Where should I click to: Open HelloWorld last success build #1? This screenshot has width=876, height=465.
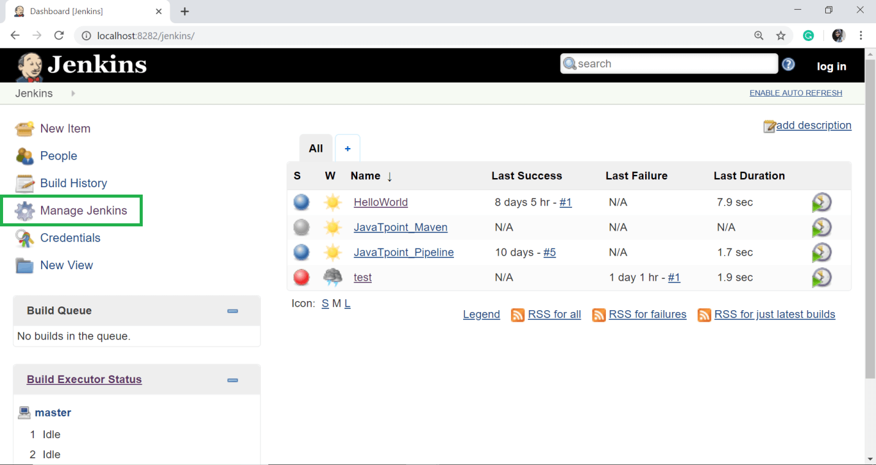[565, 202]
